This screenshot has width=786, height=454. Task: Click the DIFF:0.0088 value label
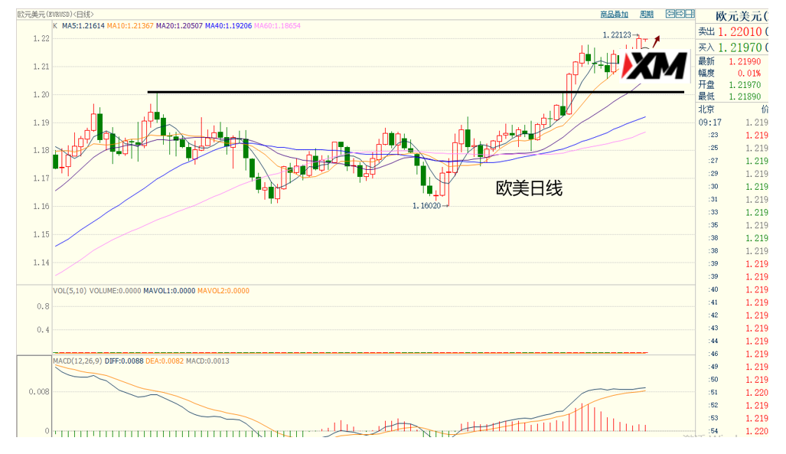point(124,361)
